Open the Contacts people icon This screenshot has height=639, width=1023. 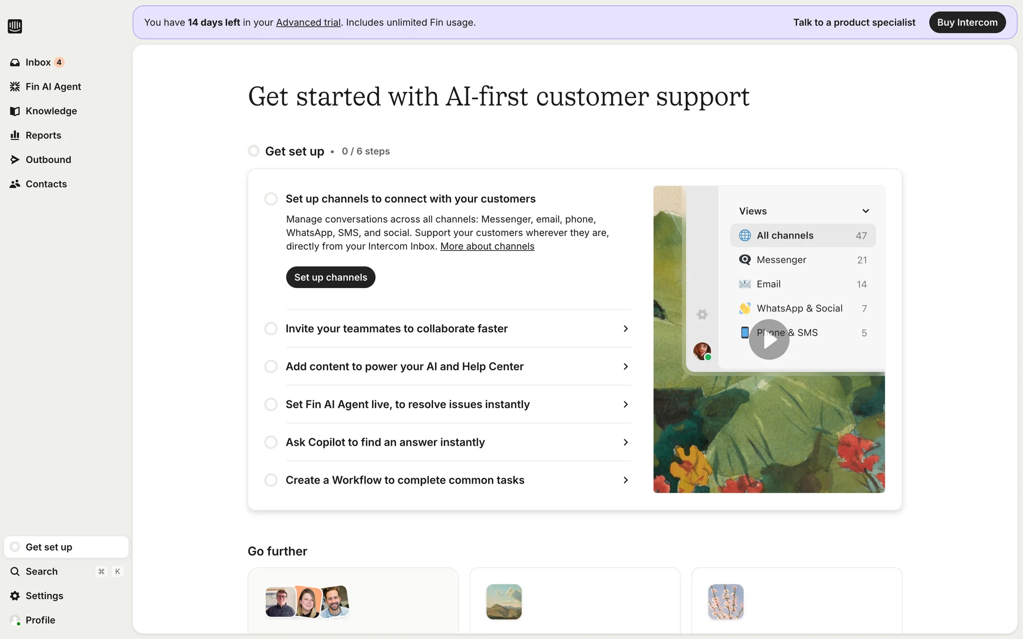point(15,184)
